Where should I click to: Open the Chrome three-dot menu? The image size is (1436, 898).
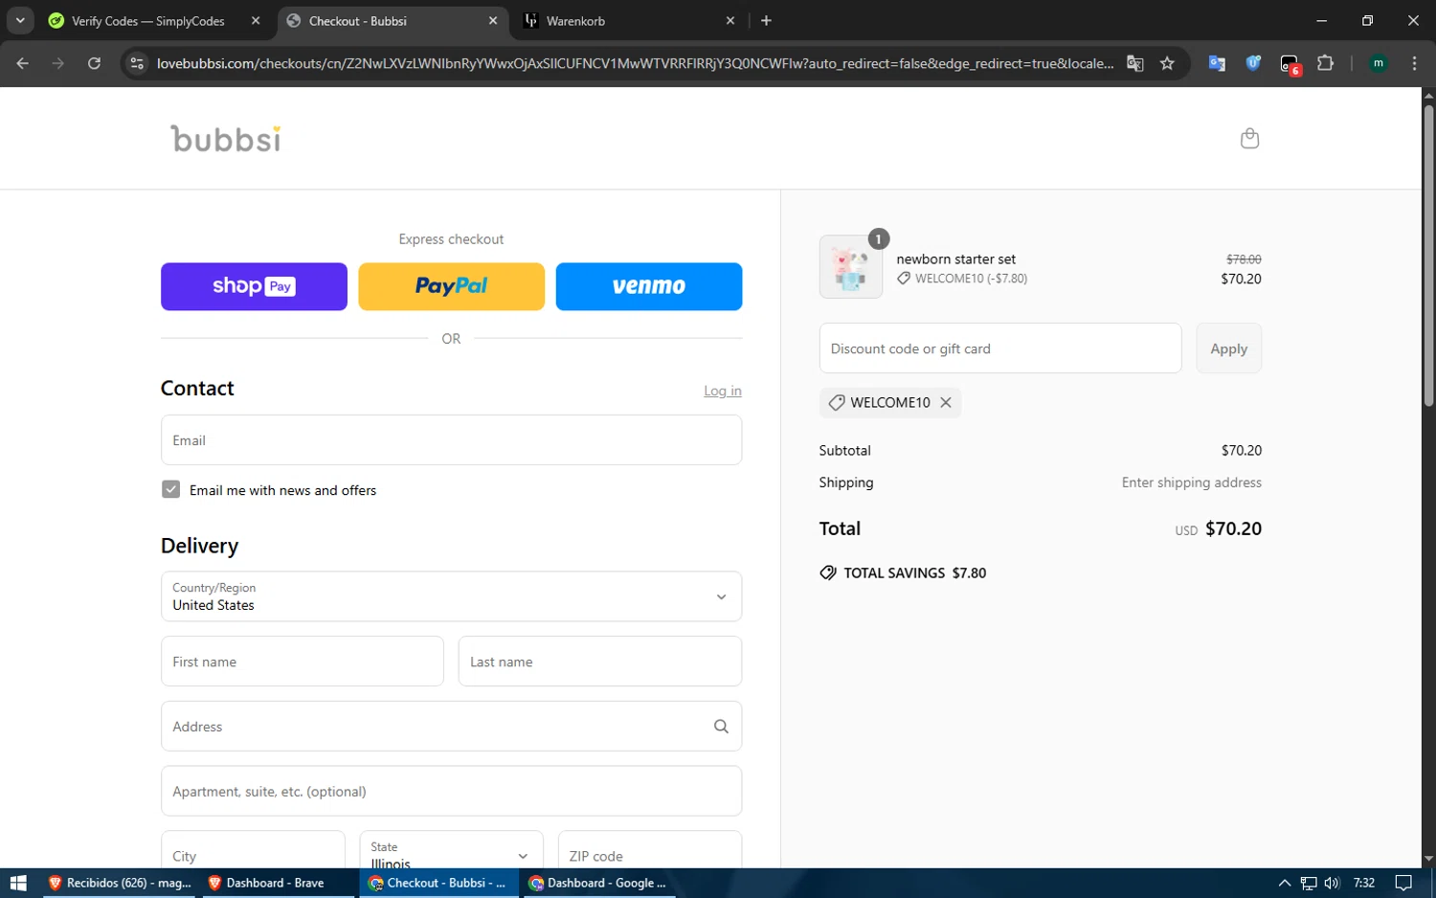(x=1414, y=63)
